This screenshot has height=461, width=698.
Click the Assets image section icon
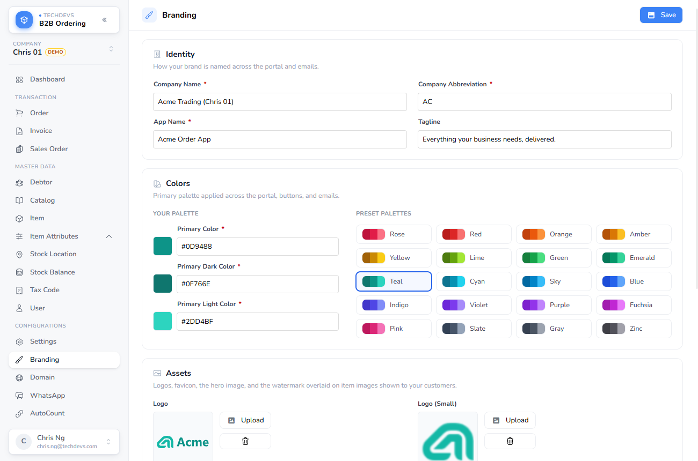pyautogui.click(x=157, y=373)
